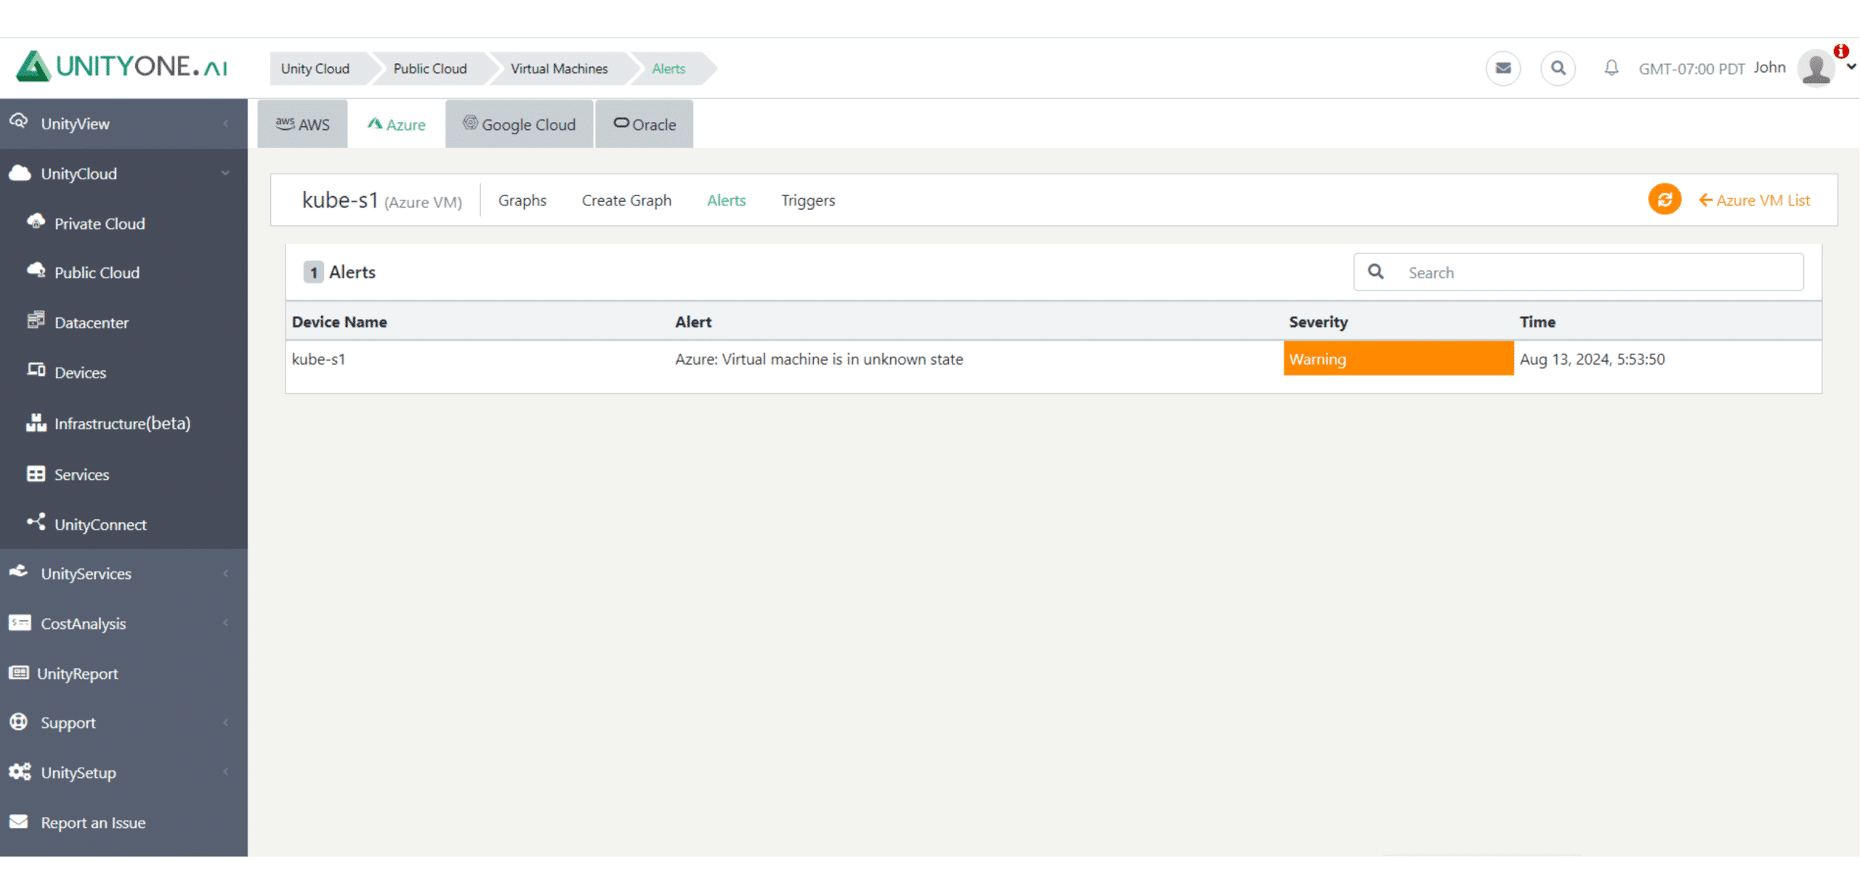Click the UnityConnect share icon

[36, 521]
